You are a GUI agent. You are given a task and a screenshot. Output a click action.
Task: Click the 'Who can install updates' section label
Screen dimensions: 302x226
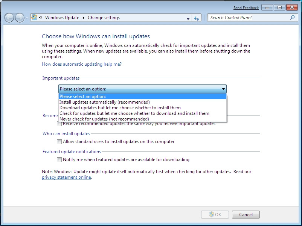pyautogui.click(x=66, y=134)
